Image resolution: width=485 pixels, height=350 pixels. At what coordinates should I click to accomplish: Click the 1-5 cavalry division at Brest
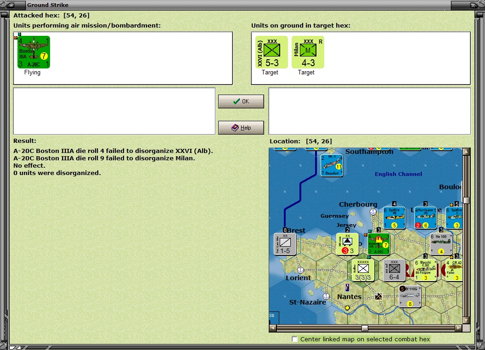pyautogui.click(x=285, y=244)
